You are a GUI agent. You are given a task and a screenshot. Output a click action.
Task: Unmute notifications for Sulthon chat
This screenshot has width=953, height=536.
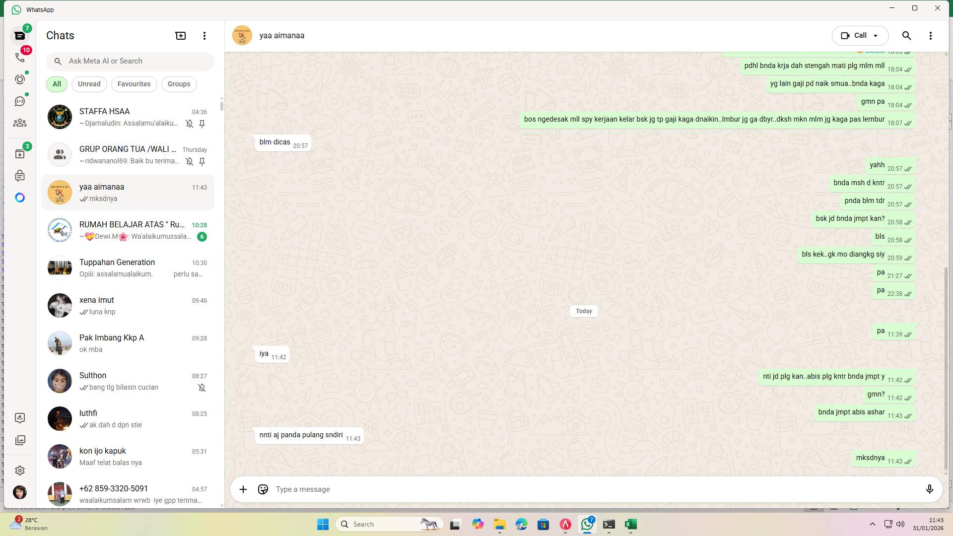click(202, 388)
